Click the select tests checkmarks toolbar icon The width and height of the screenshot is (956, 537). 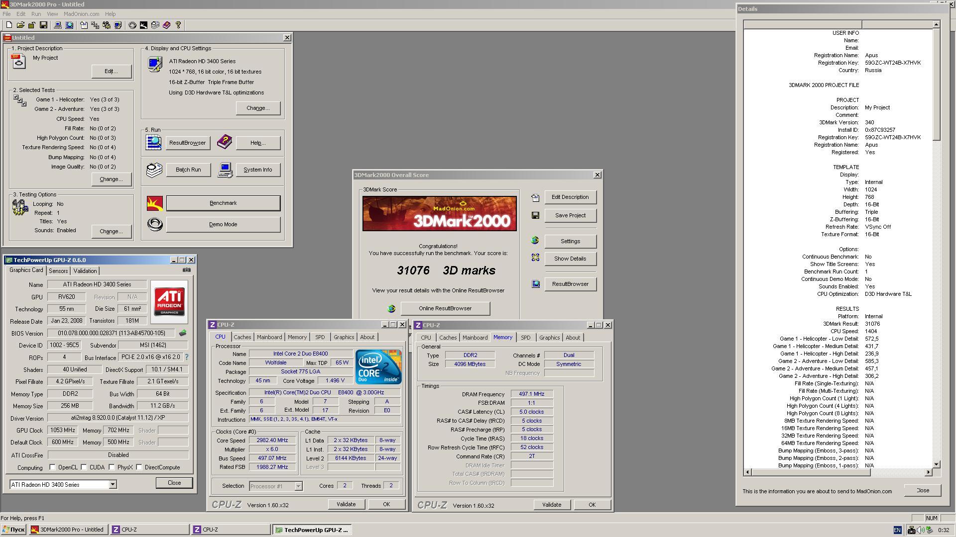coord(95,25)
